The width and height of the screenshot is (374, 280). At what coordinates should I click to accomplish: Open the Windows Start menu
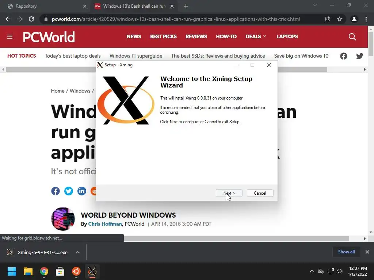click(x=12, y=271)
